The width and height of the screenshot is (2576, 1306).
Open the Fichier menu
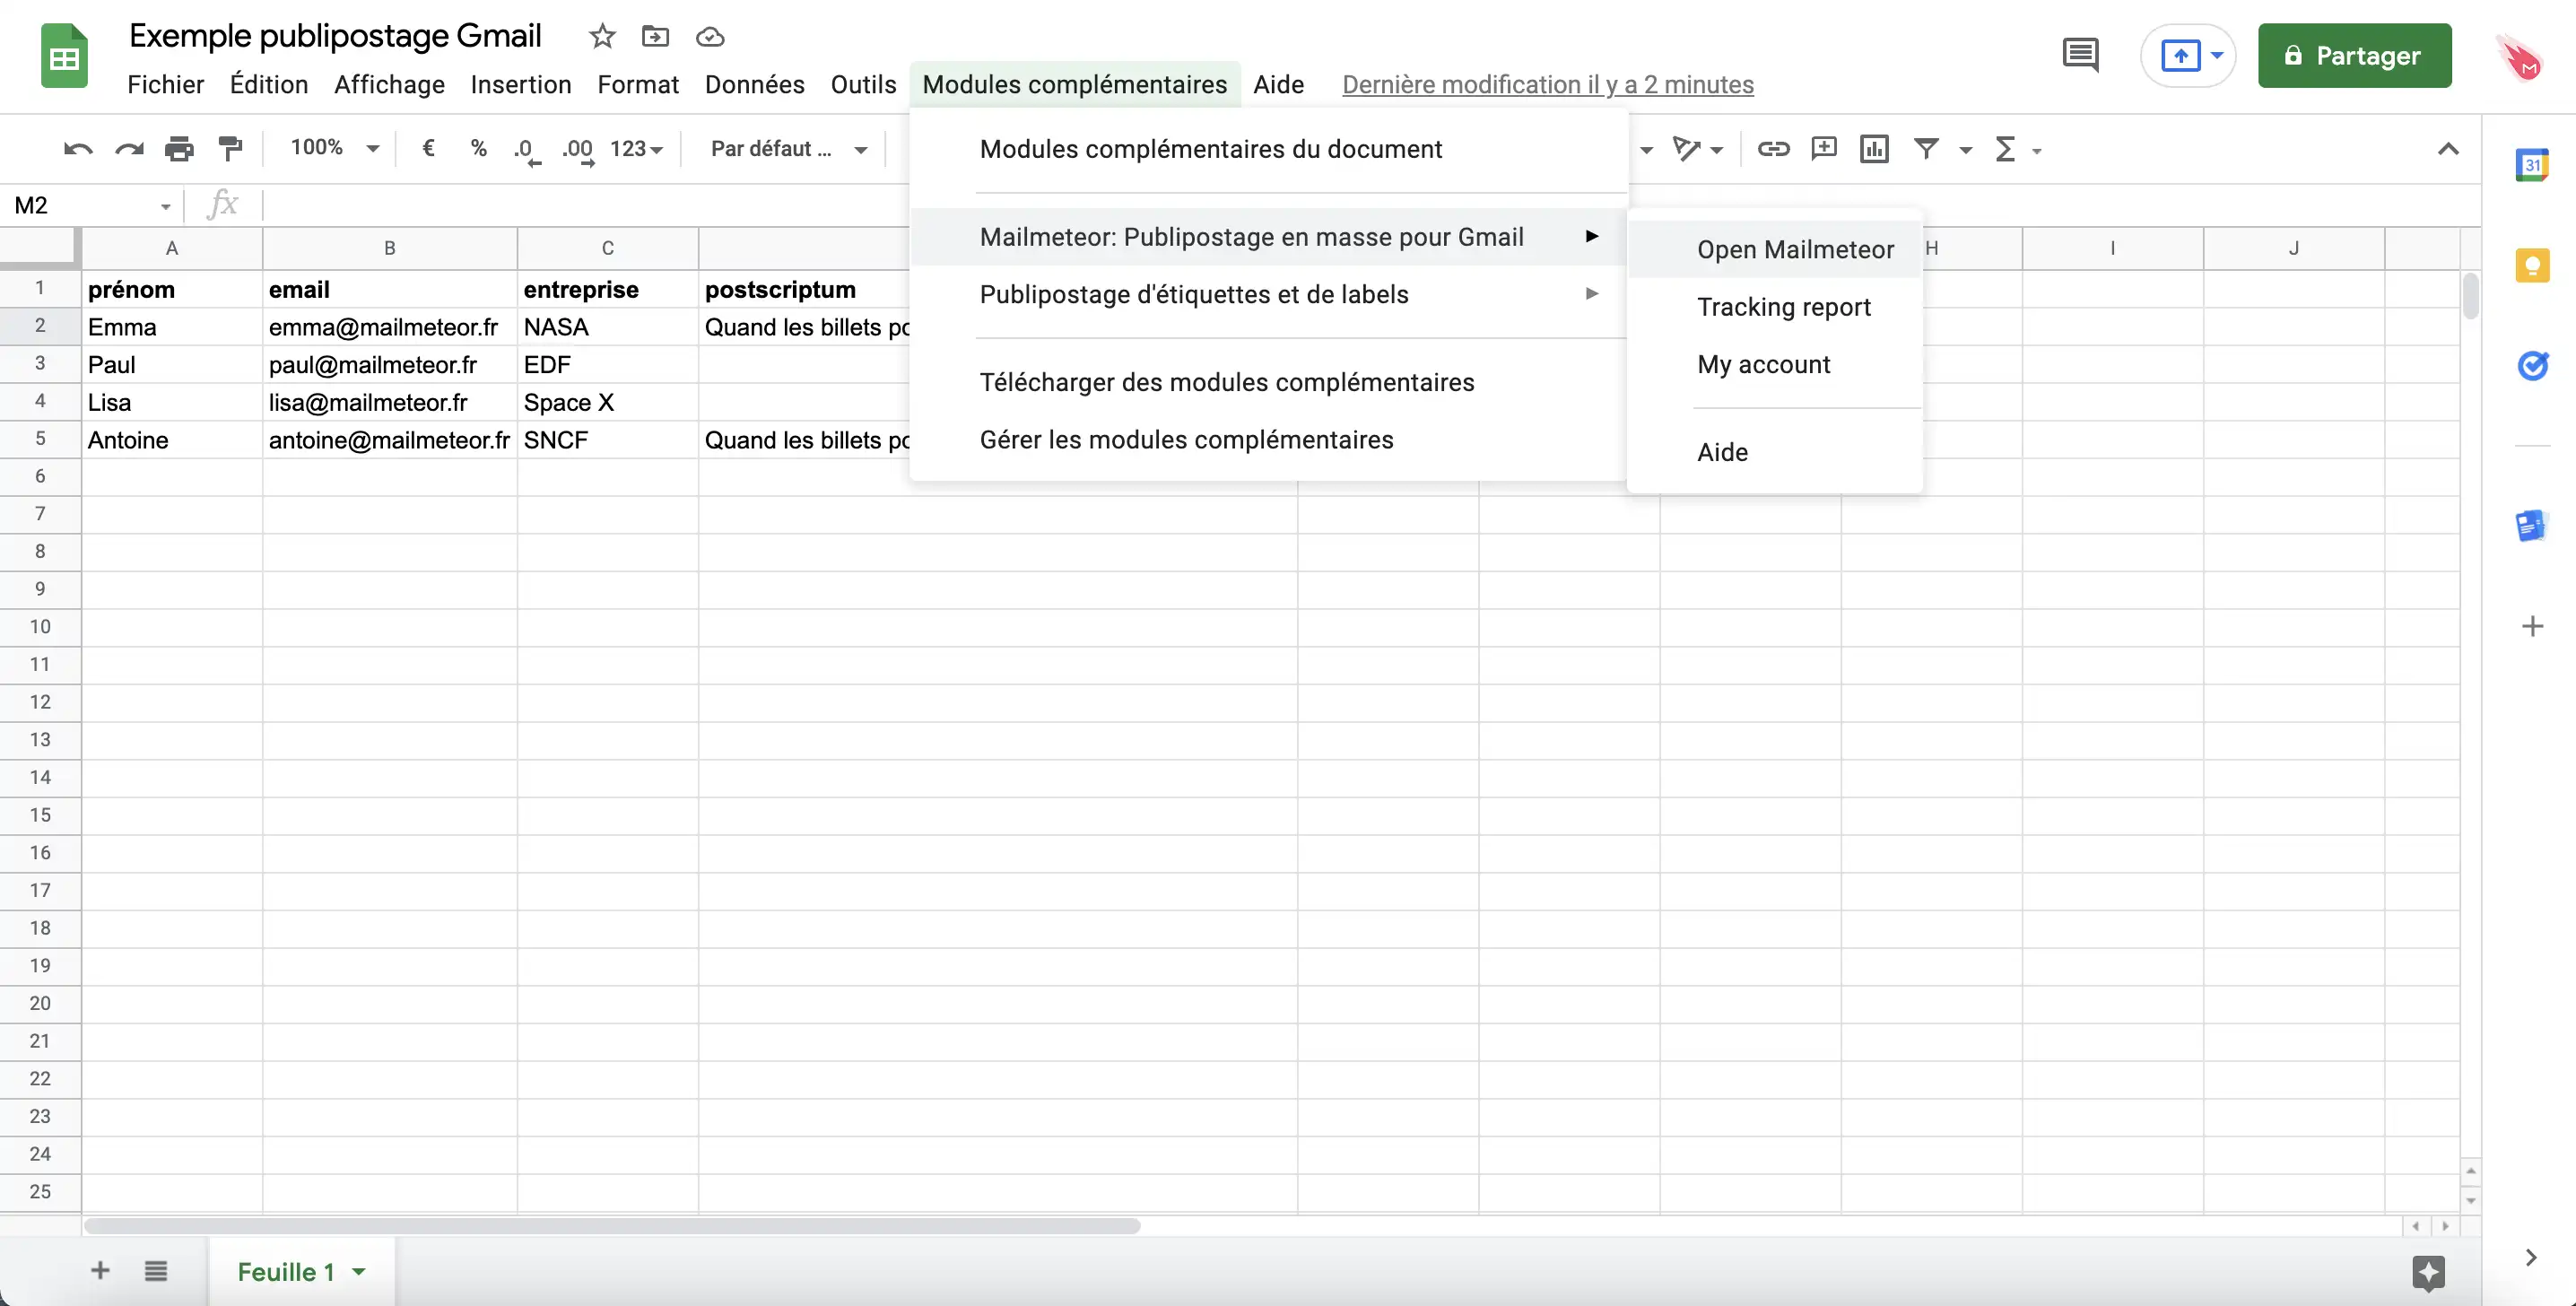[165, 85]
